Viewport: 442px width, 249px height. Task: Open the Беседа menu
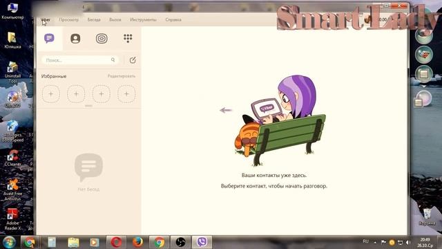click(94, 20)
